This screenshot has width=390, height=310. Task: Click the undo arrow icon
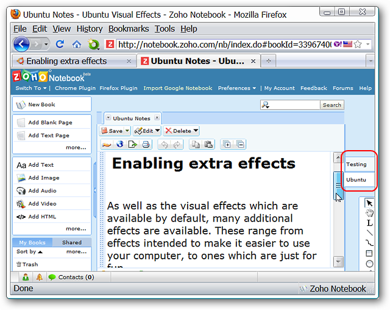tap(165, 145)
